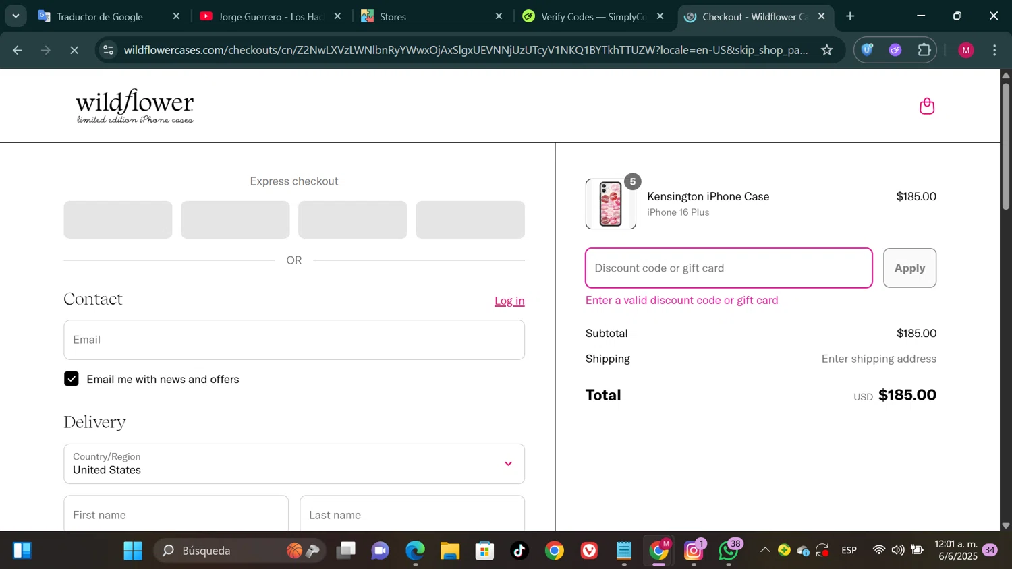Open Microsoft Edge from taskbar
The width and height of the screenshot is (1012, 569).
click(415, 551)
